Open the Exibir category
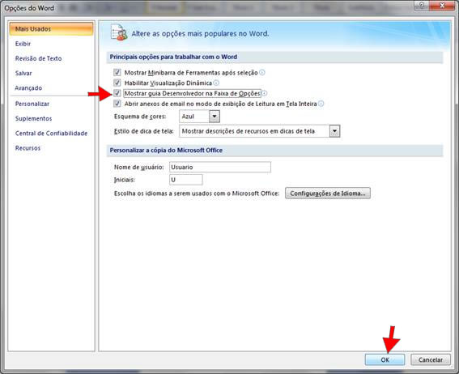459x374 pixels. click(23, 44)
